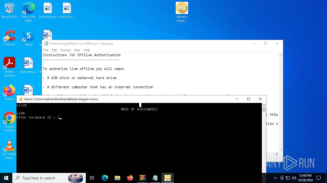Viewport: 327px width, 183px height.
Task: Open the Firefox desktop shortcut
Action: click(9, 93)
